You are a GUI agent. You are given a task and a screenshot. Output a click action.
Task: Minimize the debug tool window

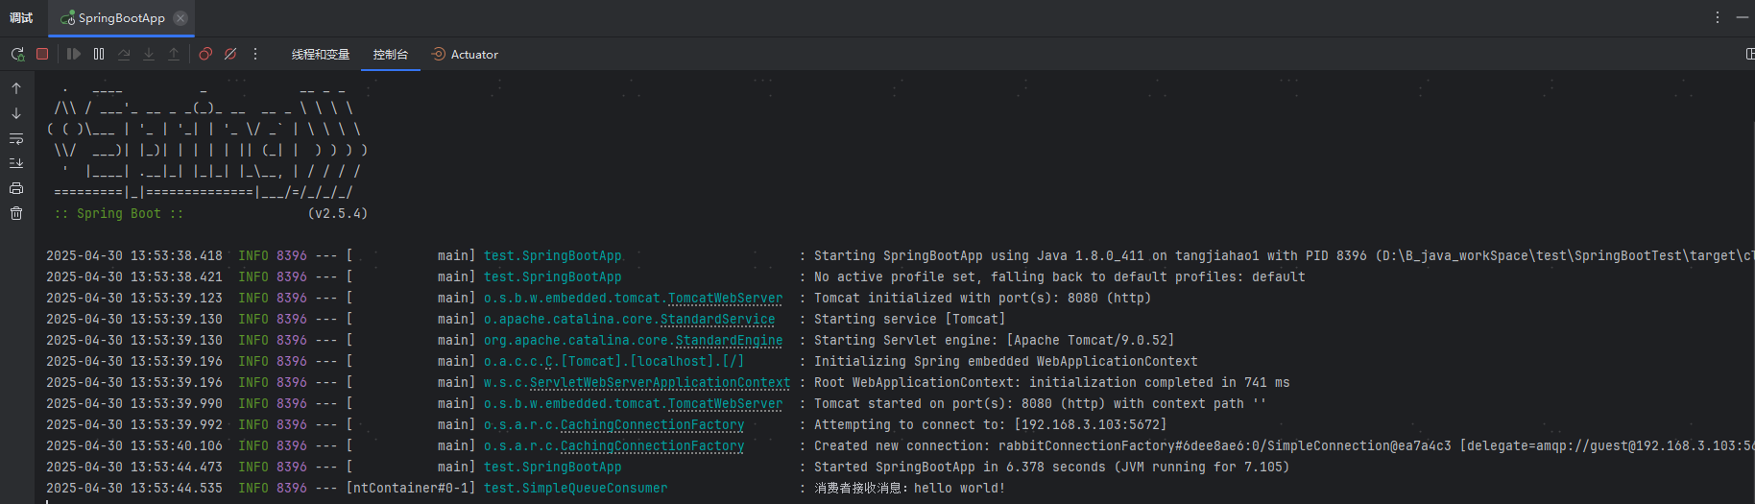(1743, 17)
